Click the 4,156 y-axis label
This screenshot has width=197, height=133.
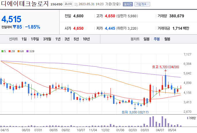187,93
